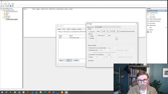Click Import Task link in Actions pane
The height and width of the screenshot is (94, 168).
(153, 17)
